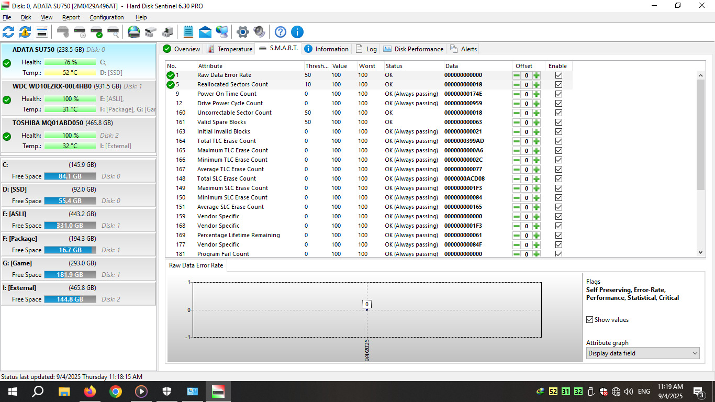Uncheck Enable for Total TLC Erase Count

558,141
